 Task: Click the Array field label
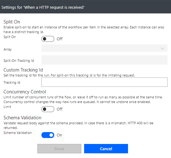click(7, 49)
